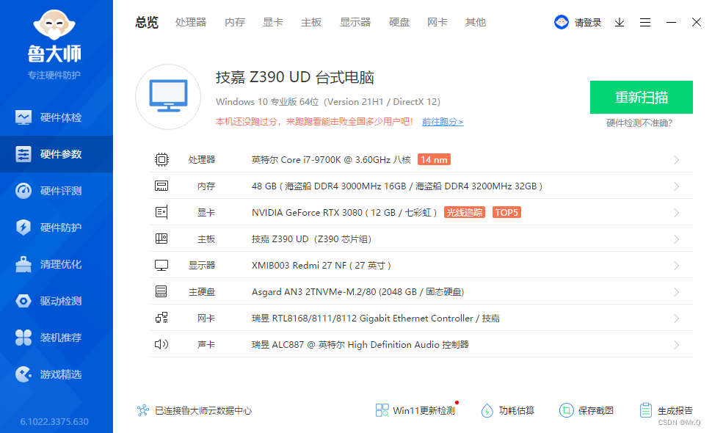Click the Win11更新检测 label
The width and height of the screenshot is (712, 433).
[x=424, y=411]
